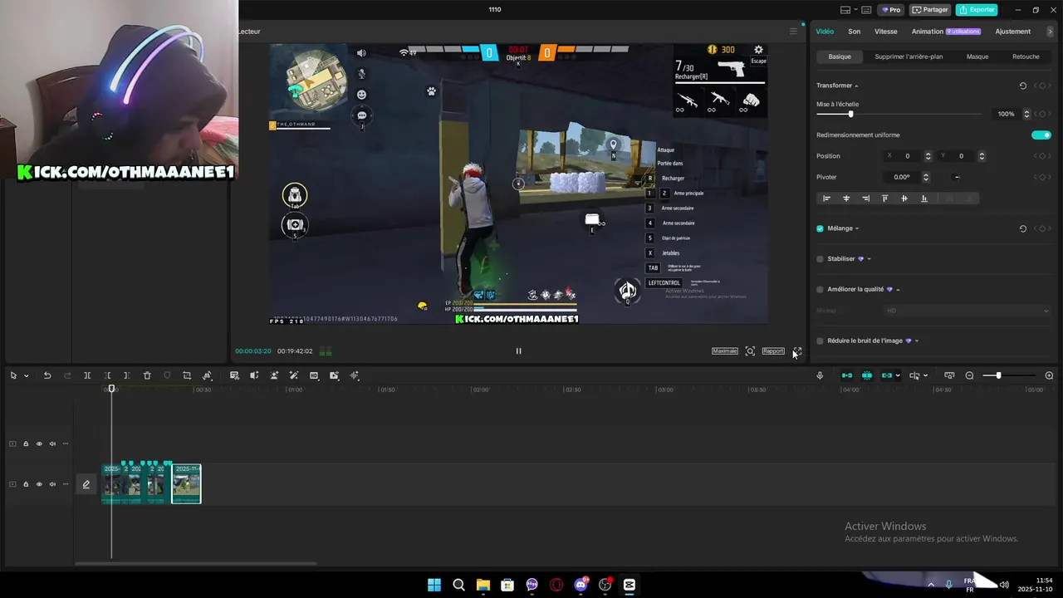Collapse the Améliorer la qualité section
This screenshot has width=1063, height=598.
[898, 290]
